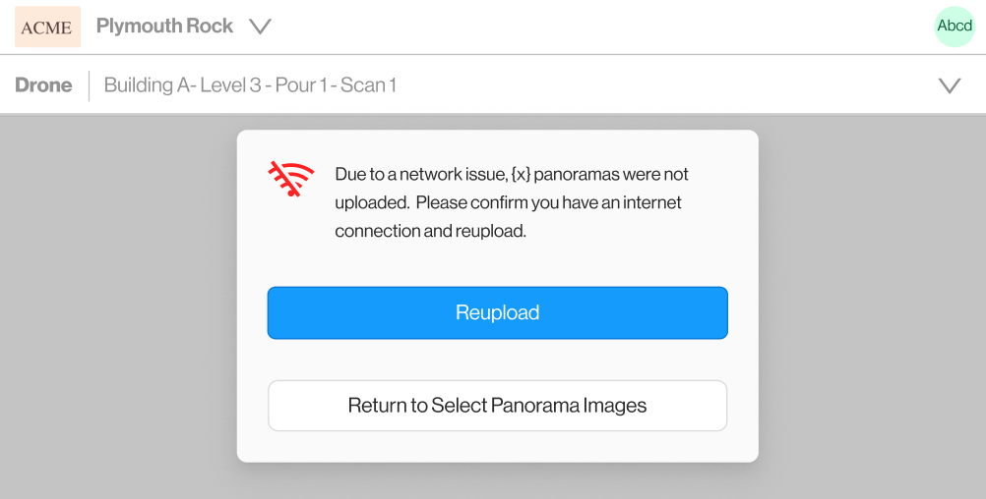Click the dialog space between both buttons
Image resolution: width=986 pixels, height=499 pixels.
(497, 360)
